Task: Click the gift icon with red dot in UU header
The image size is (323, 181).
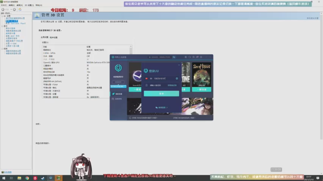Action: point(197,57)
